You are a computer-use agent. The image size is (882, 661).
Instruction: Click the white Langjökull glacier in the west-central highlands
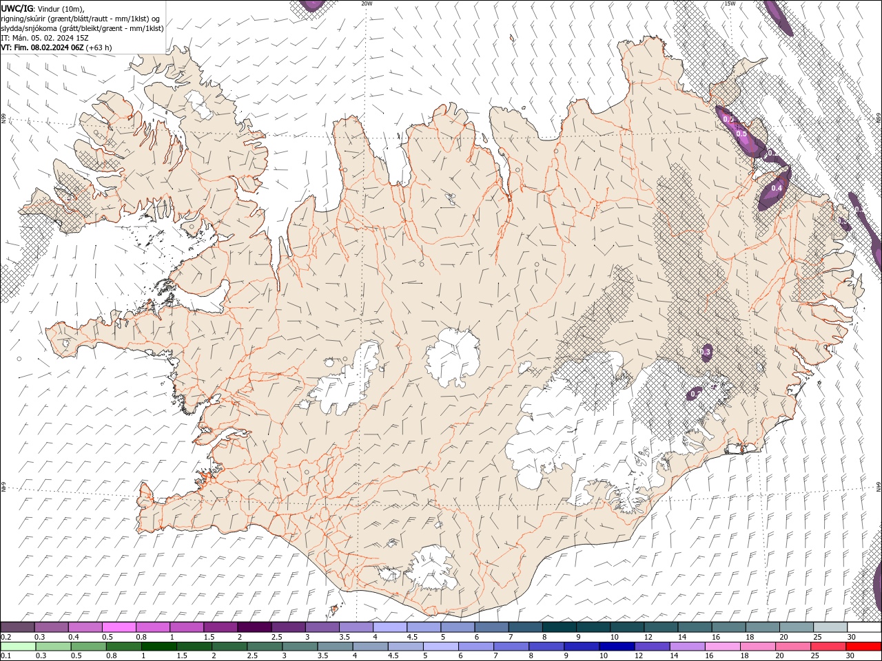[x=347, y=382]
